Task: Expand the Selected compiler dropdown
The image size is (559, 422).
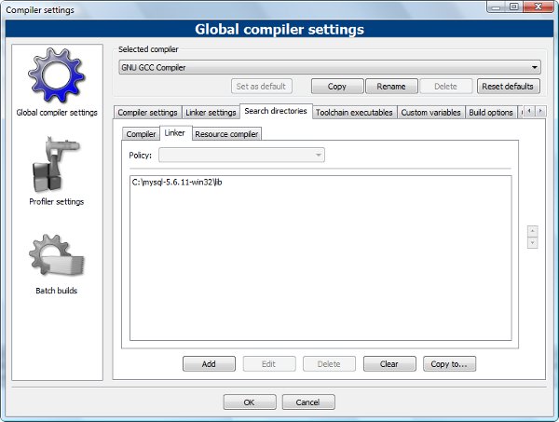Action: pyautogui.click(x=329, y=67)
